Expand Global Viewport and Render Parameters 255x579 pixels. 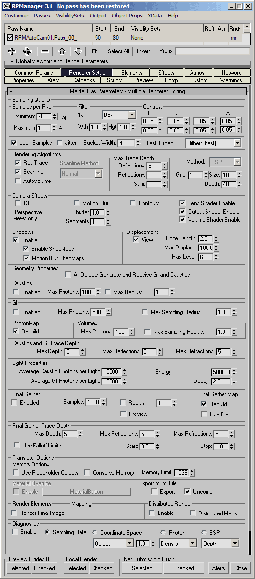click(x=12, y=61)
